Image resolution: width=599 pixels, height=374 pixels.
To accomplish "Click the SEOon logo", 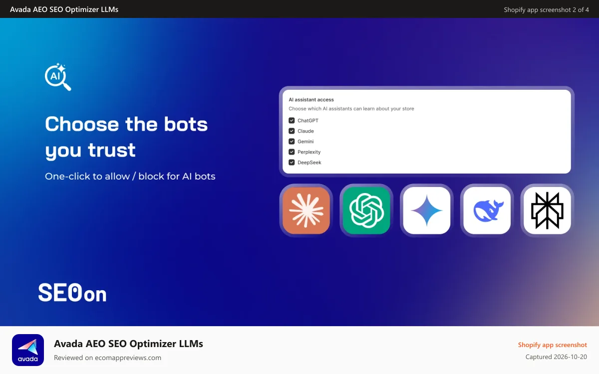I will (72, 293).
